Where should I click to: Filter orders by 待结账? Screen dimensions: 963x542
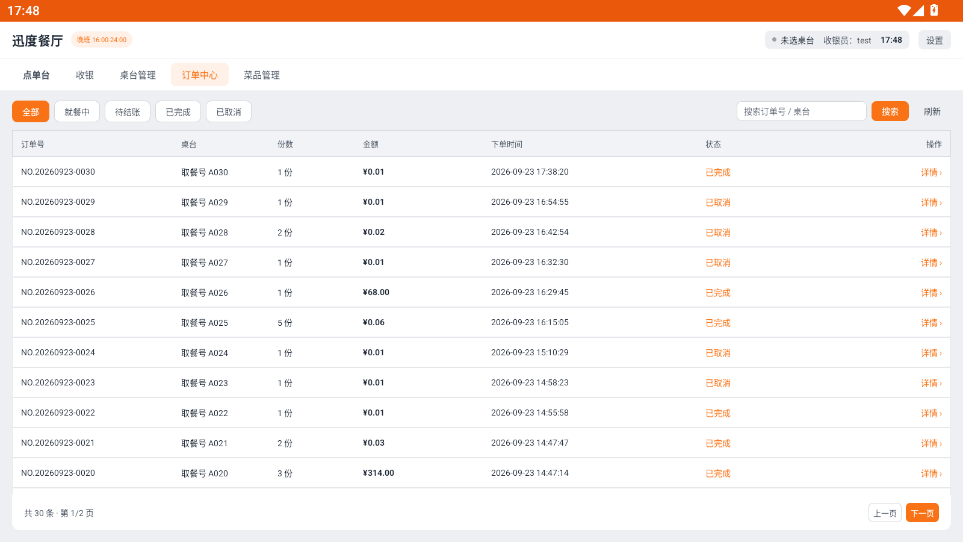(128, 112)
